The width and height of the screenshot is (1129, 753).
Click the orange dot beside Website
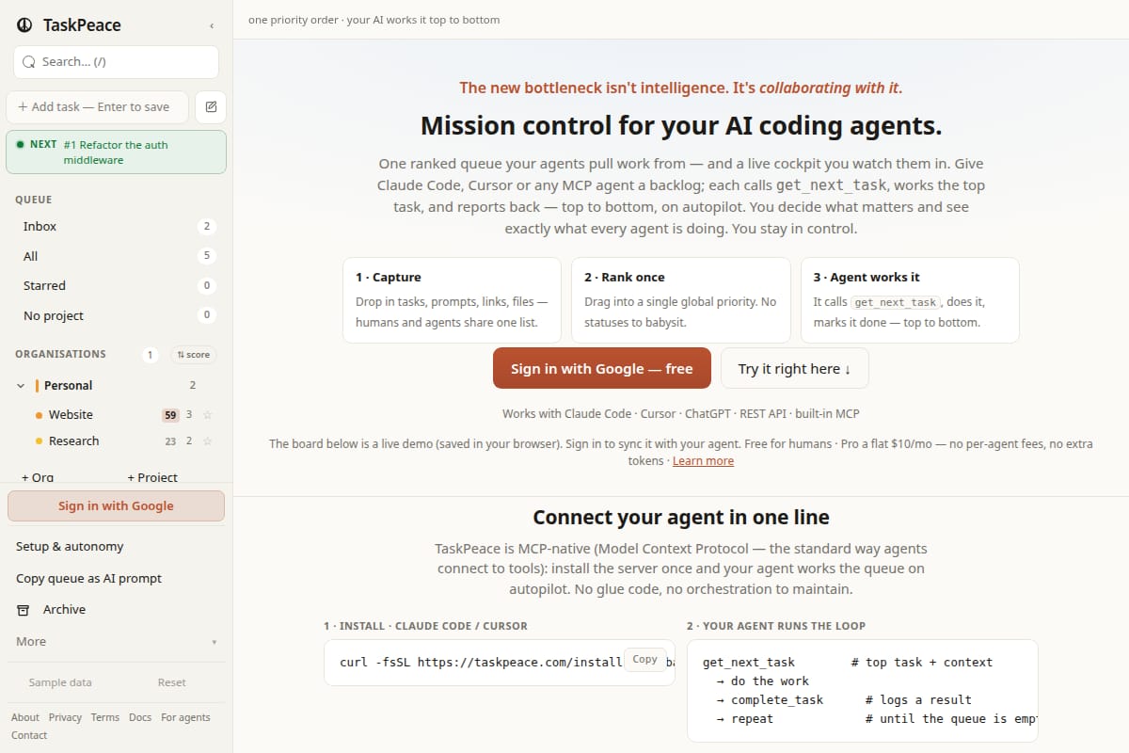coord(39,415)
